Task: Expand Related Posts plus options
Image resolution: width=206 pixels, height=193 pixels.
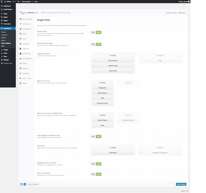Action: click(x=93, y=66)
